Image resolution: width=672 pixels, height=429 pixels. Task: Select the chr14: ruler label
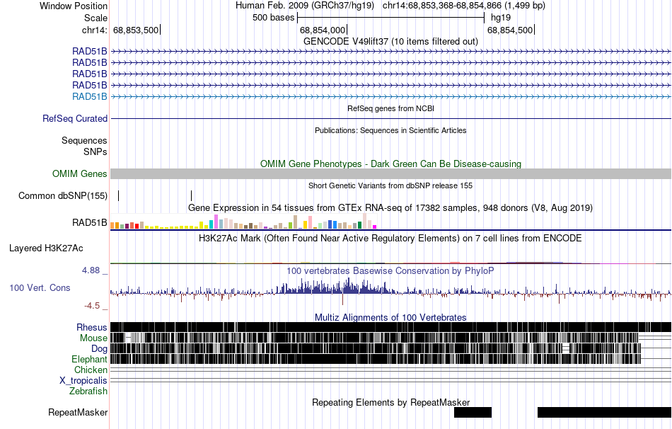(94, 30)
